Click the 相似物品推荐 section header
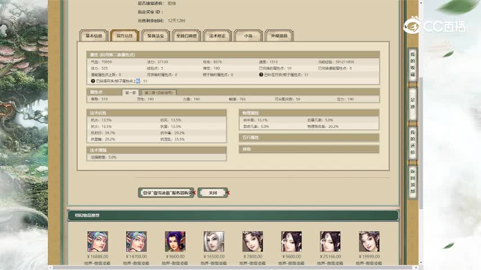Image resolution: width=481 pixels, height=270 pixels. coord(87,215)
